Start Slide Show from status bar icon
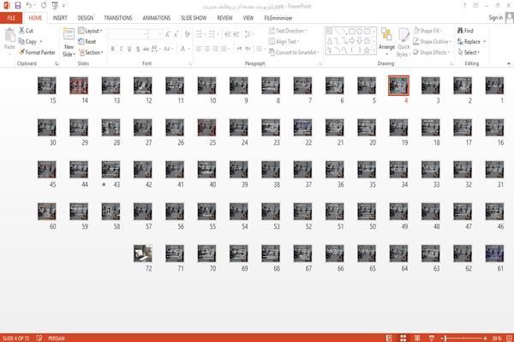The width and height of the screenshot is (514, 342). pos(432,338)
